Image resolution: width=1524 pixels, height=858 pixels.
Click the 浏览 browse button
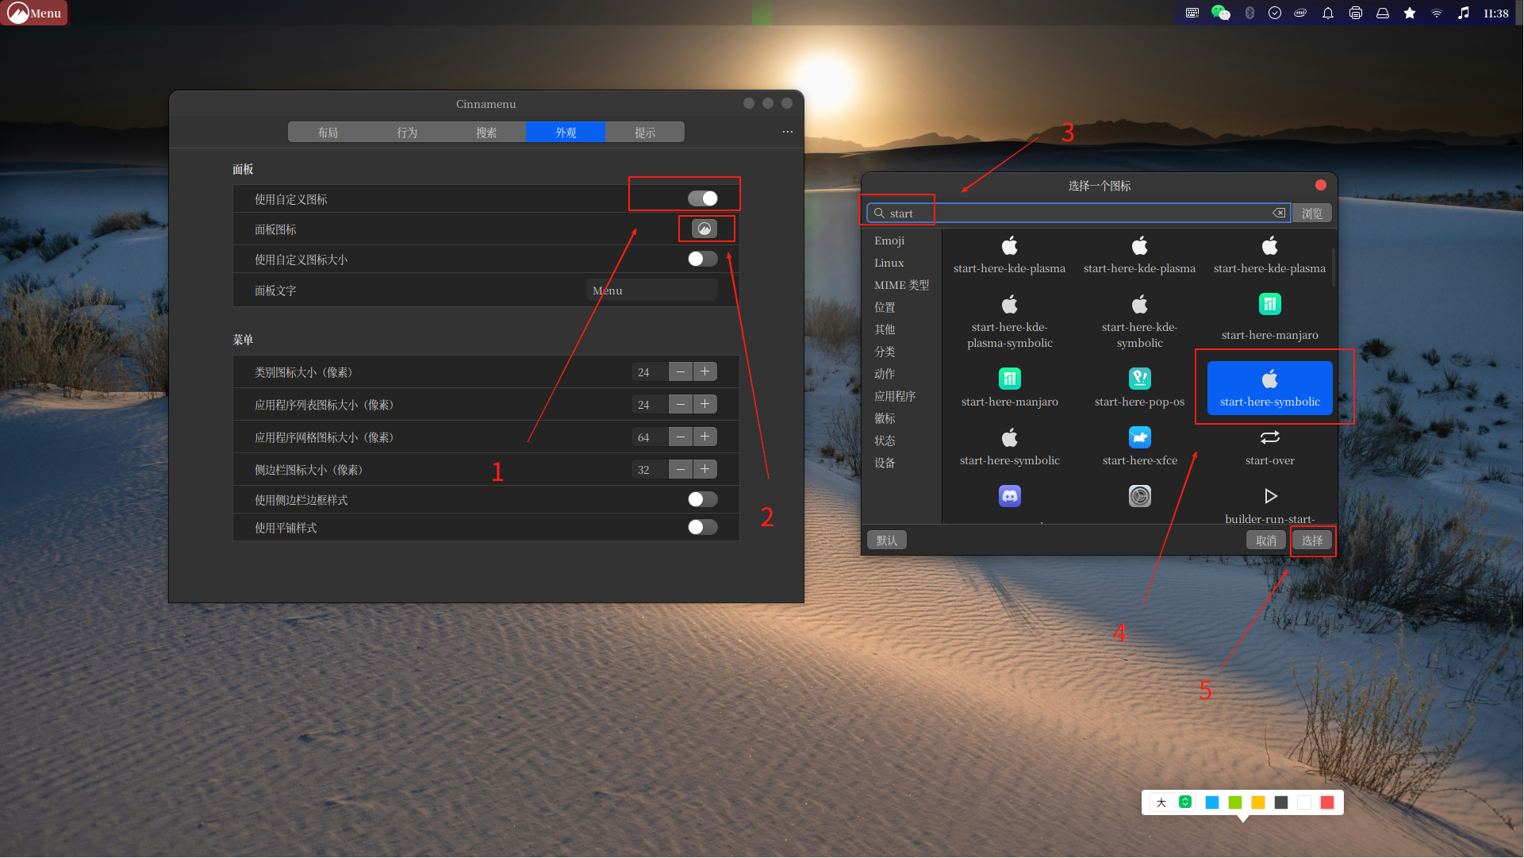[1311, 213]
